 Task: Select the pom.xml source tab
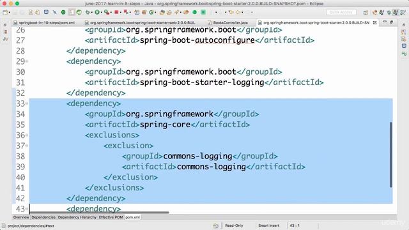point(132,217)
